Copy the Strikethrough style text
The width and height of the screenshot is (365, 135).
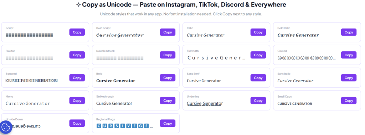point(168,101)
